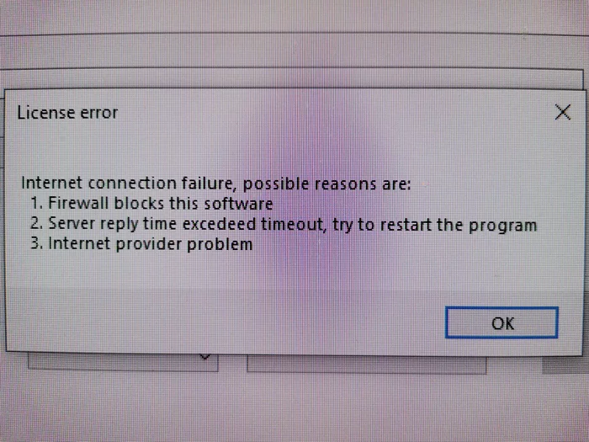Click the gray footer strip beside OK

226,322
